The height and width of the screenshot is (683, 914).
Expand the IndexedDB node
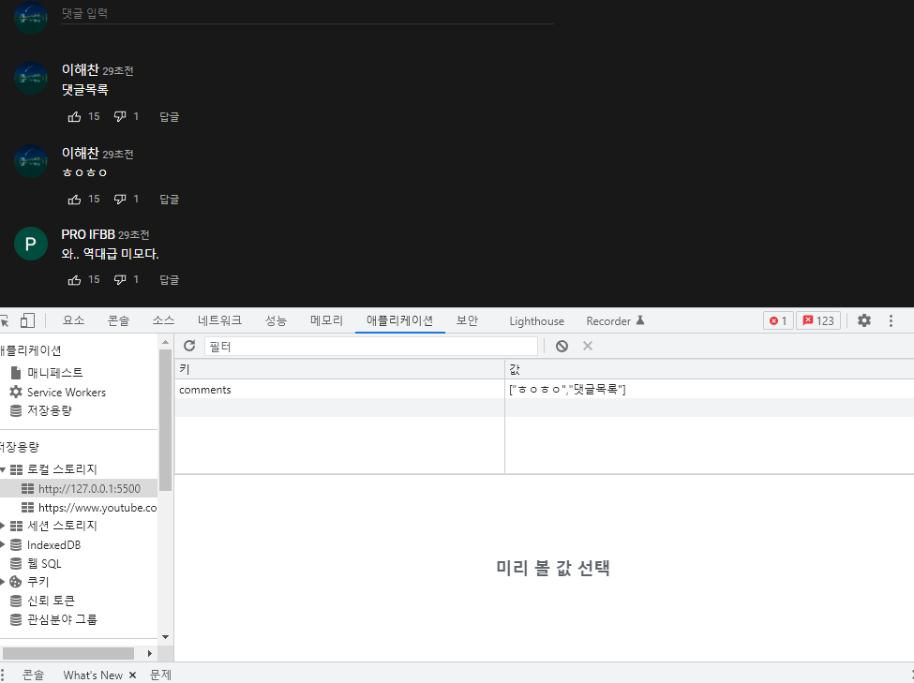(x=3, y=545)
